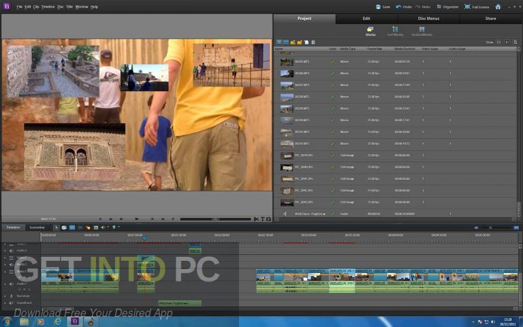Zoom out the timeline using the small icon
This screenshot has height=327, width=523.
tap(476, 228)
